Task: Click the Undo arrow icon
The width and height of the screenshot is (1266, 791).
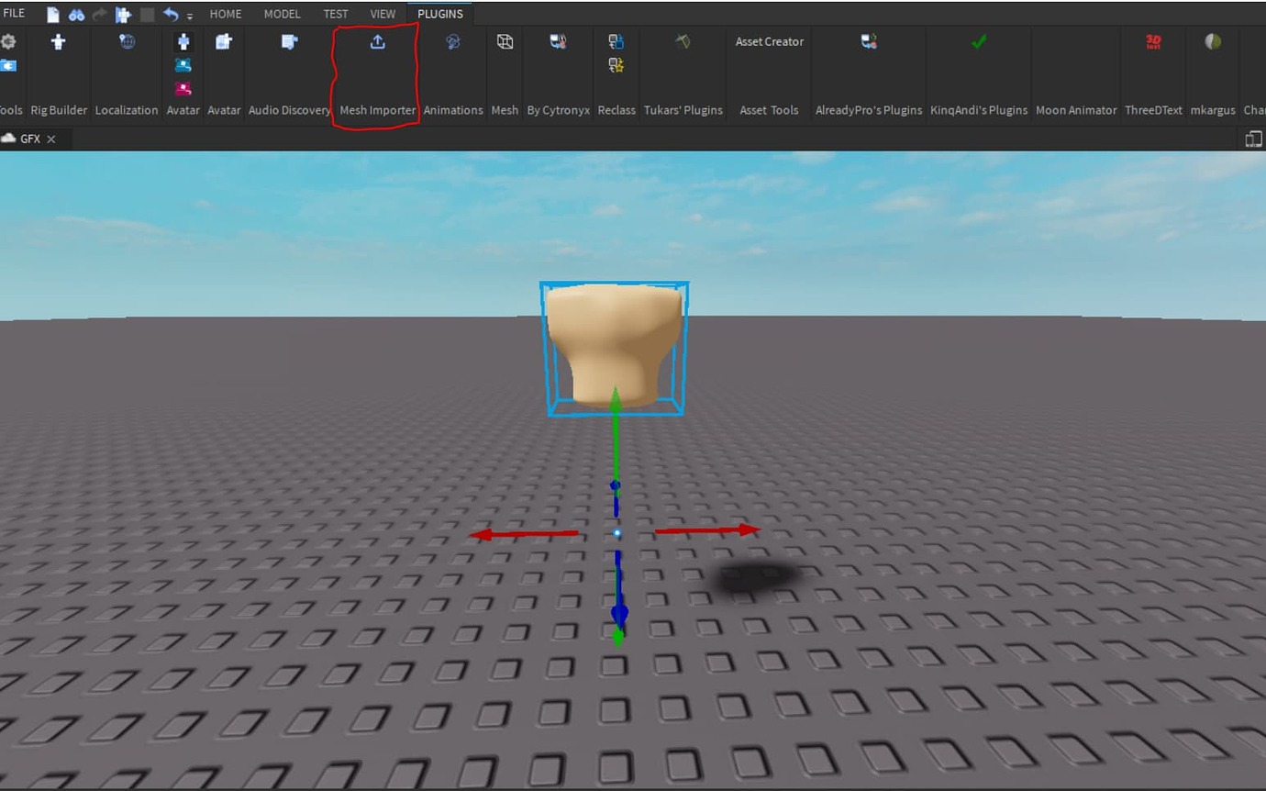Action: pyautogui.click(x=171, y=14)
